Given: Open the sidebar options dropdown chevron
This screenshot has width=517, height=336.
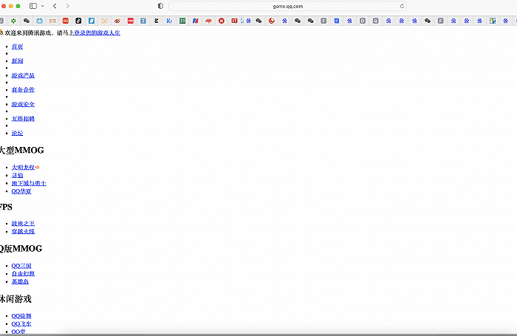Looking at the screenshot, I should [x=43, y=6].
